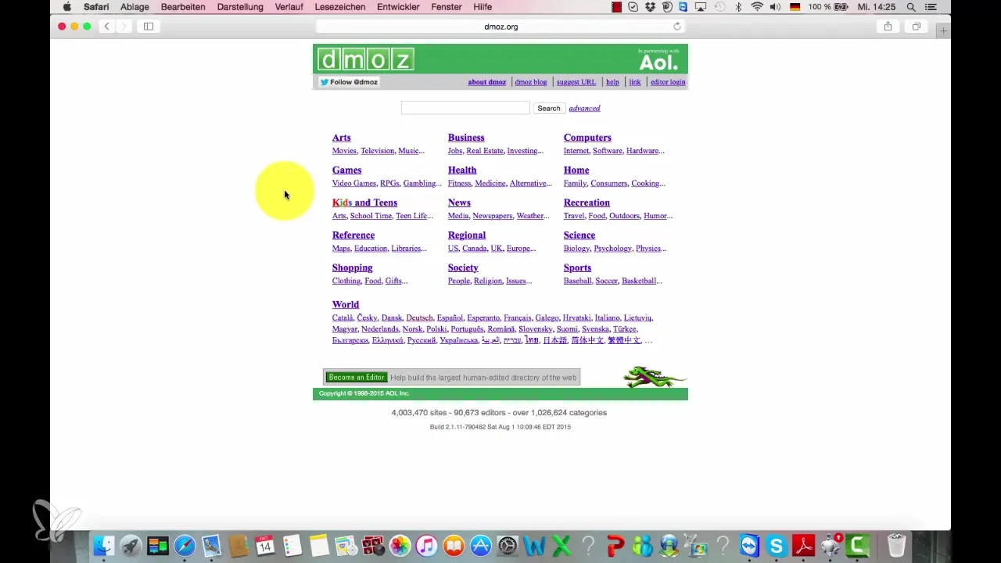This screenshot has height=563, width=1001.
Task: Click the Safari share icon
Action: pos(888,27)
